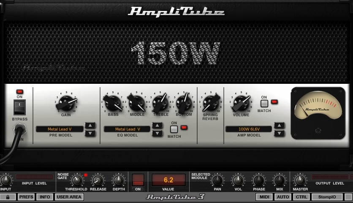Image resolution: width=353 pixels, height=203 pixels.
Task: Click the Spring Reverb knob
Action: 211,103
